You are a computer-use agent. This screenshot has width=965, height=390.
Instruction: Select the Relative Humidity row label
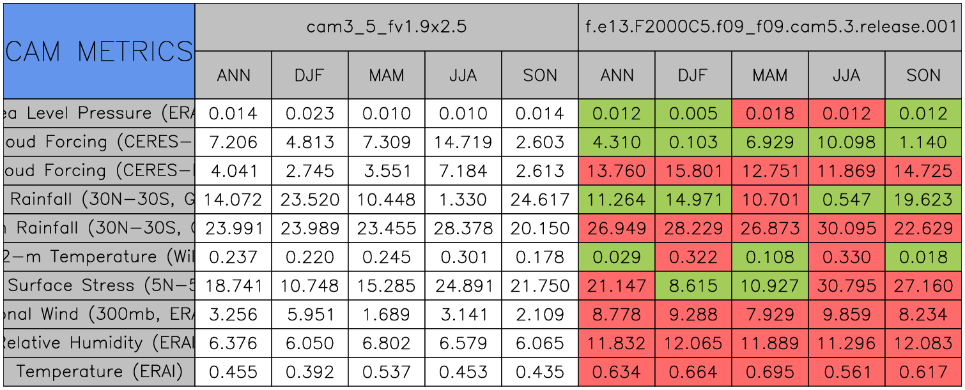pyautogui.click(x=99, y=343)
